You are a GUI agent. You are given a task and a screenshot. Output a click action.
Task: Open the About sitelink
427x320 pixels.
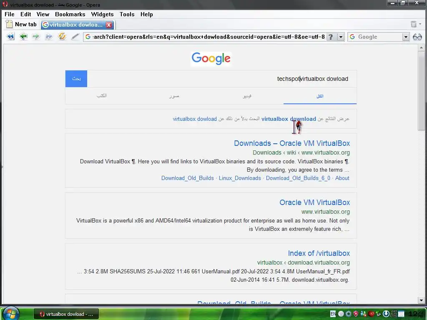[342, 178]
